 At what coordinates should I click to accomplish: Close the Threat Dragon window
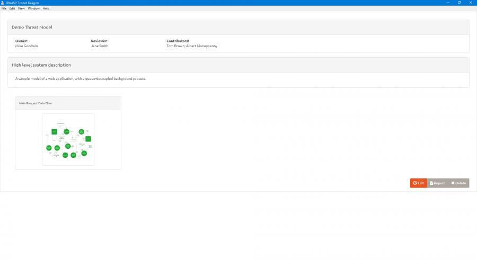[471, 3]
